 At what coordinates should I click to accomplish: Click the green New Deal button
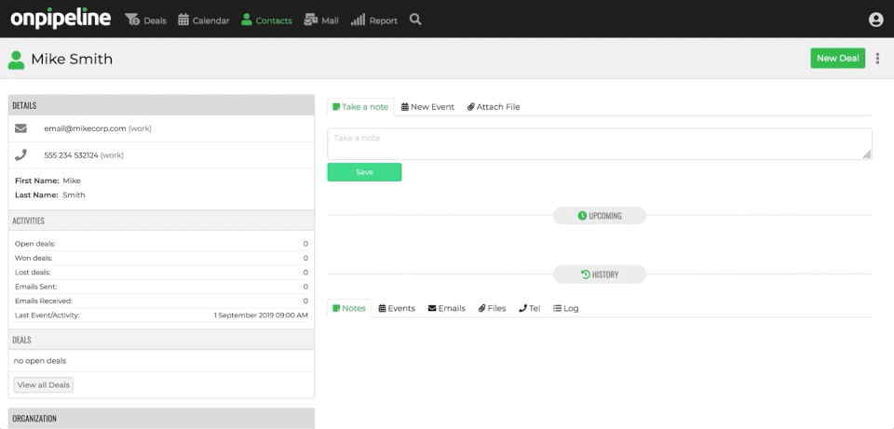click(x=837, y=58)
